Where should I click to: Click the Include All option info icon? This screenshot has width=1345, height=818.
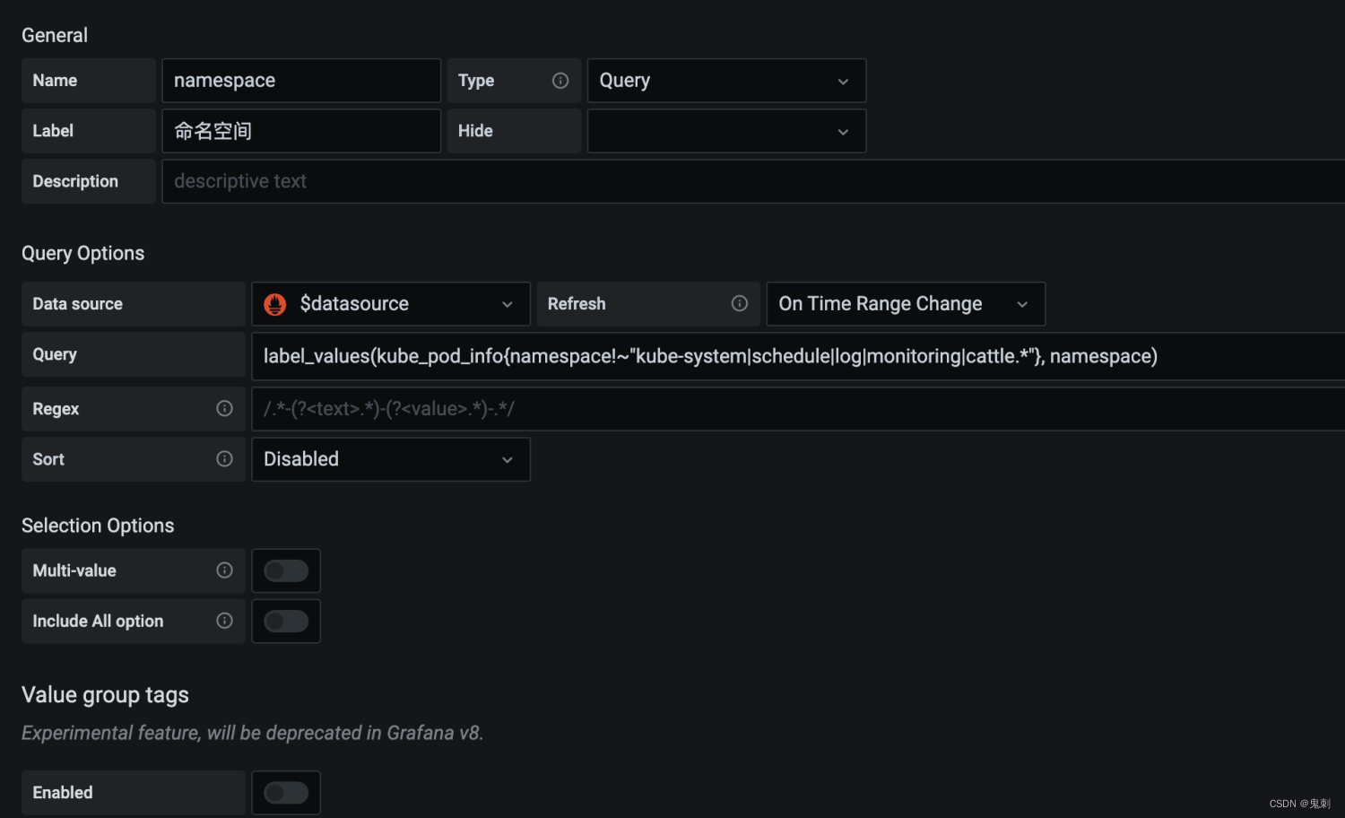224,621
